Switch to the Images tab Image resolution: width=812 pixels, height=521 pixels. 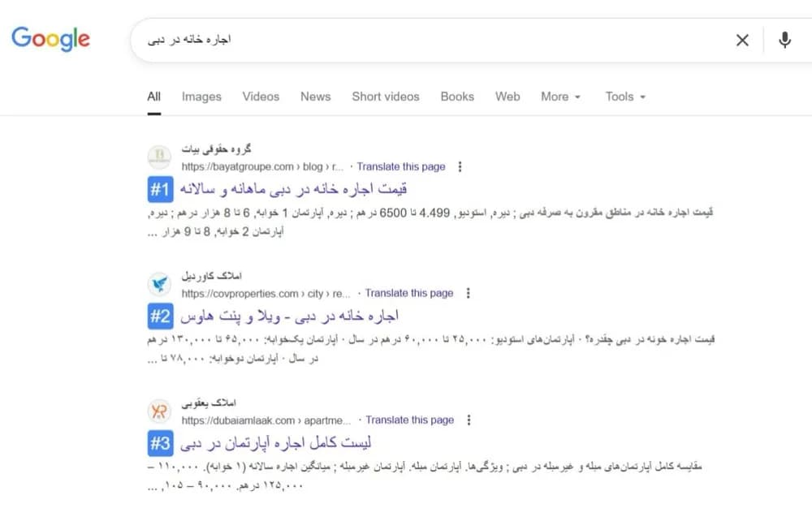click(201, 97)
